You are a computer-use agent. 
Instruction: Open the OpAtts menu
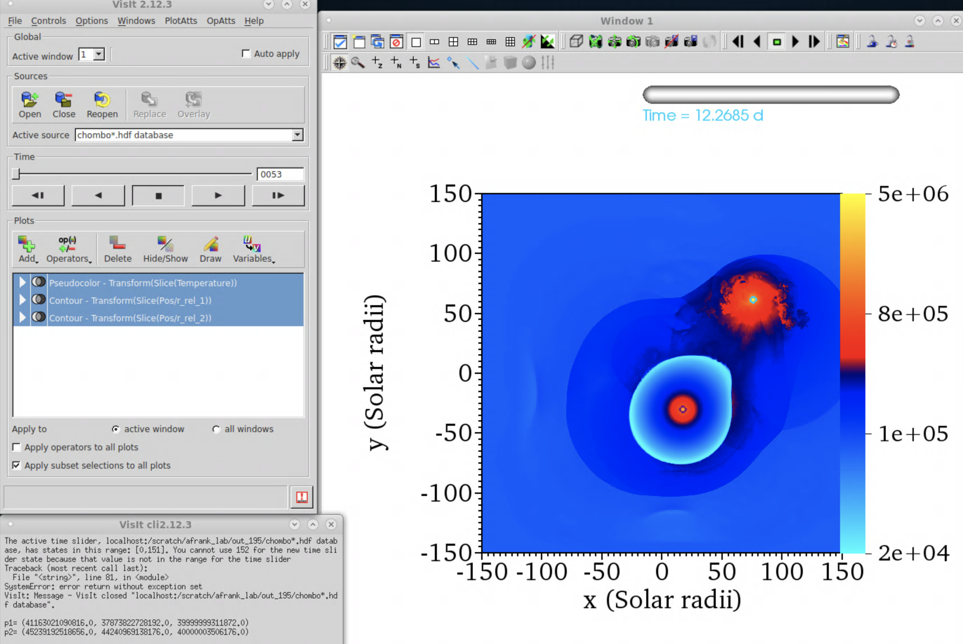221,21
